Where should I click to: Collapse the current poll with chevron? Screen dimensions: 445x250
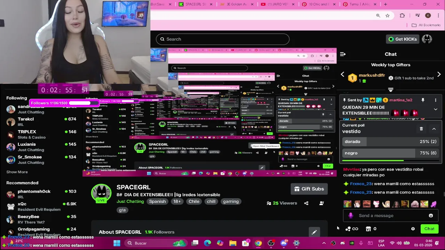click(434, 129)
